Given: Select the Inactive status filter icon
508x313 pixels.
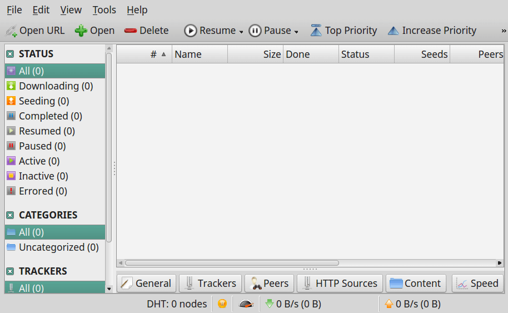Looking at the screenshot, I should pos(11,176).
